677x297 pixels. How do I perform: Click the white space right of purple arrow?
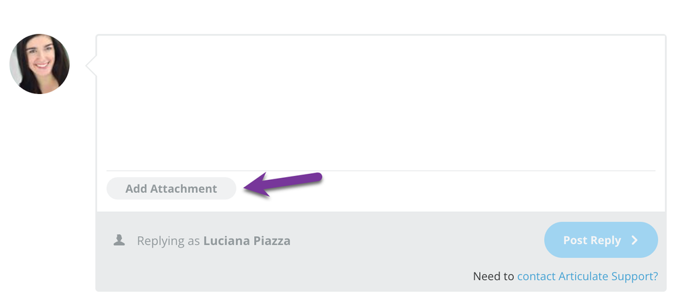[474, 189]
